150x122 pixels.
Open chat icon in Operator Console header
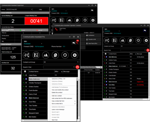145,30
